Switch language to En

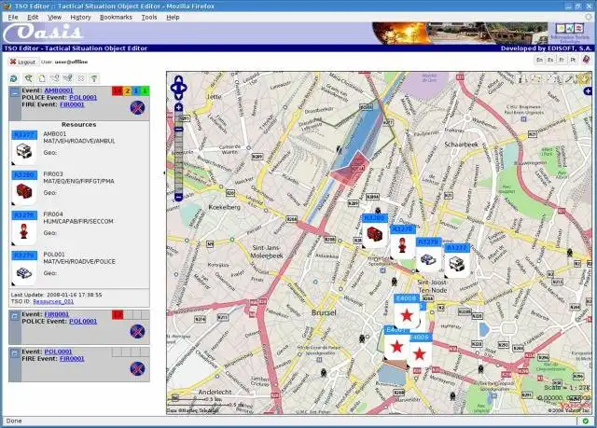tap(539, 60)
